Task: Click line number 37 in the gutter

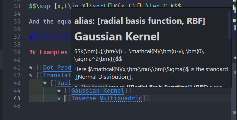Action: pyautogui.click(x=17, y=37)
